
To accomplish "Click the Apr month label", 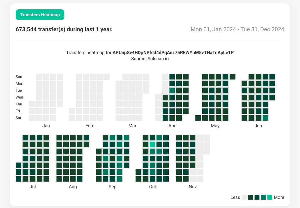I will pyautogui.click(x=172, y=126).
